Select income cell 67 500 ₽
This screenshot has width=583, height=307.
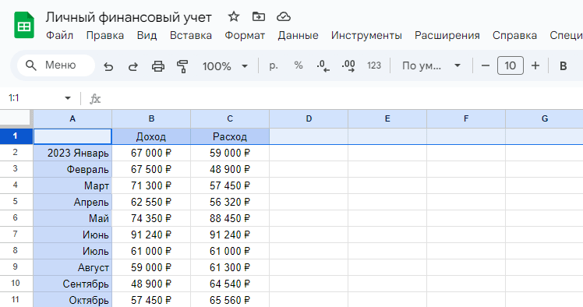(151, 169)
